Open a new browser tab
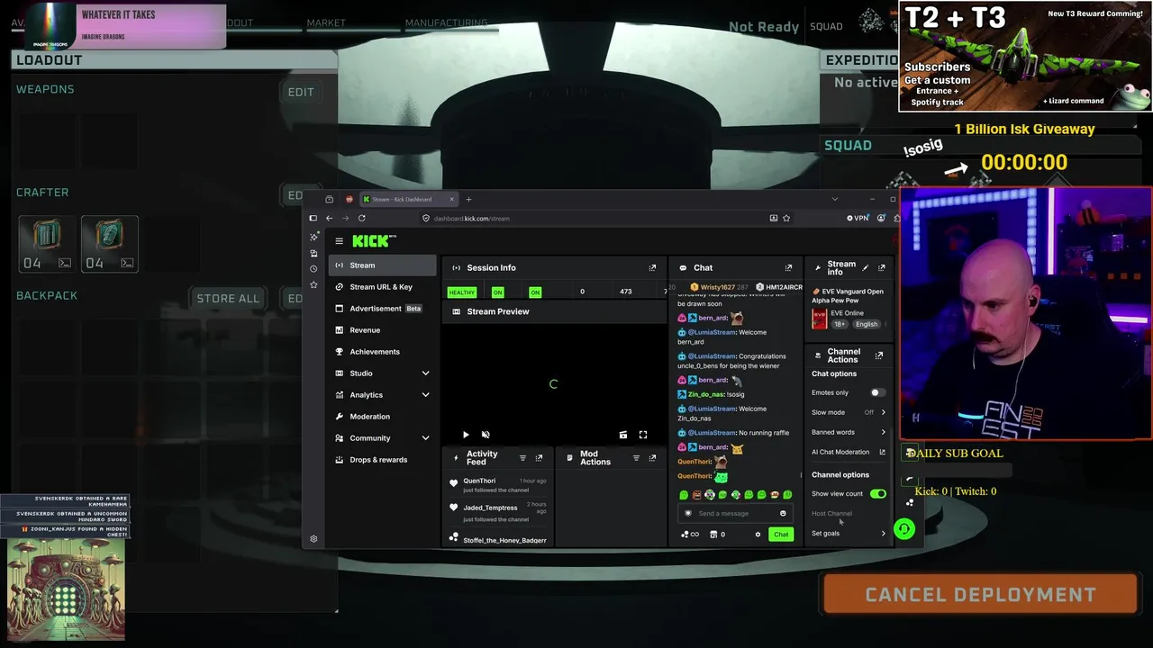The width and height of the screenshot is (1153, 648). [x=468, y=199]
